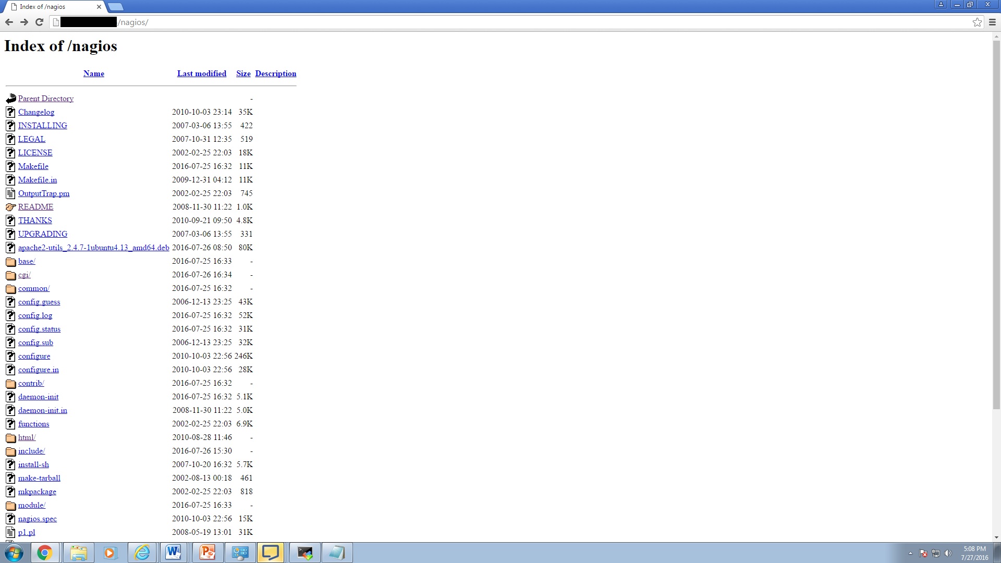The image size is (1001, 563).
Task: Open the apache2-utils deb file link
Action: (x=94, y=248)
